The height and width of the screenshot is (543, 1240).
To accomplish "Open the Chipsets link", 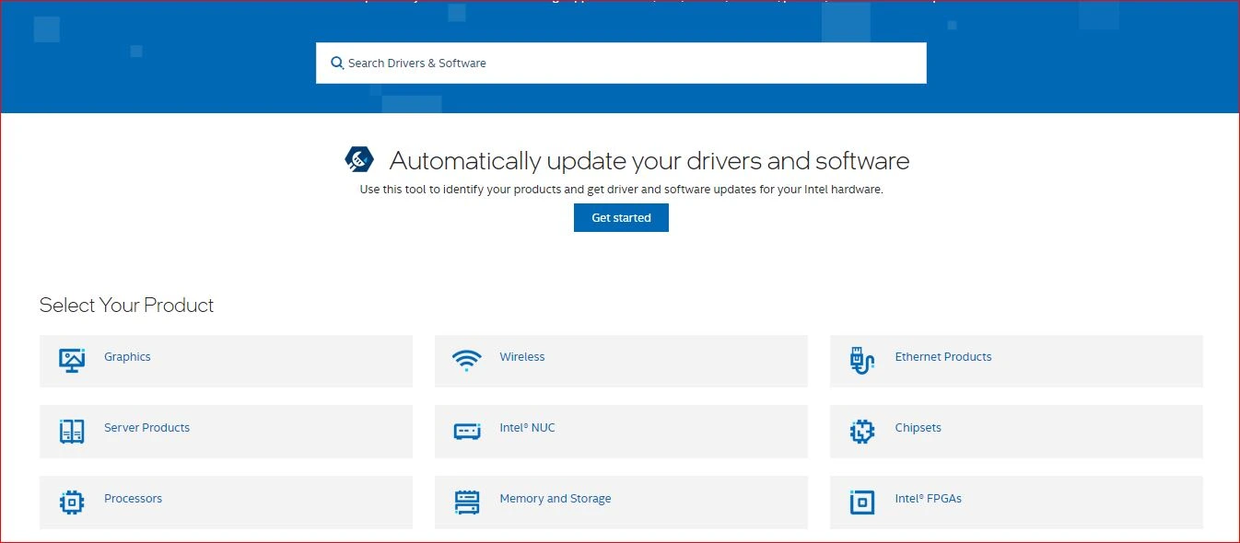I will pyautogui.click(x=918, y=428).
